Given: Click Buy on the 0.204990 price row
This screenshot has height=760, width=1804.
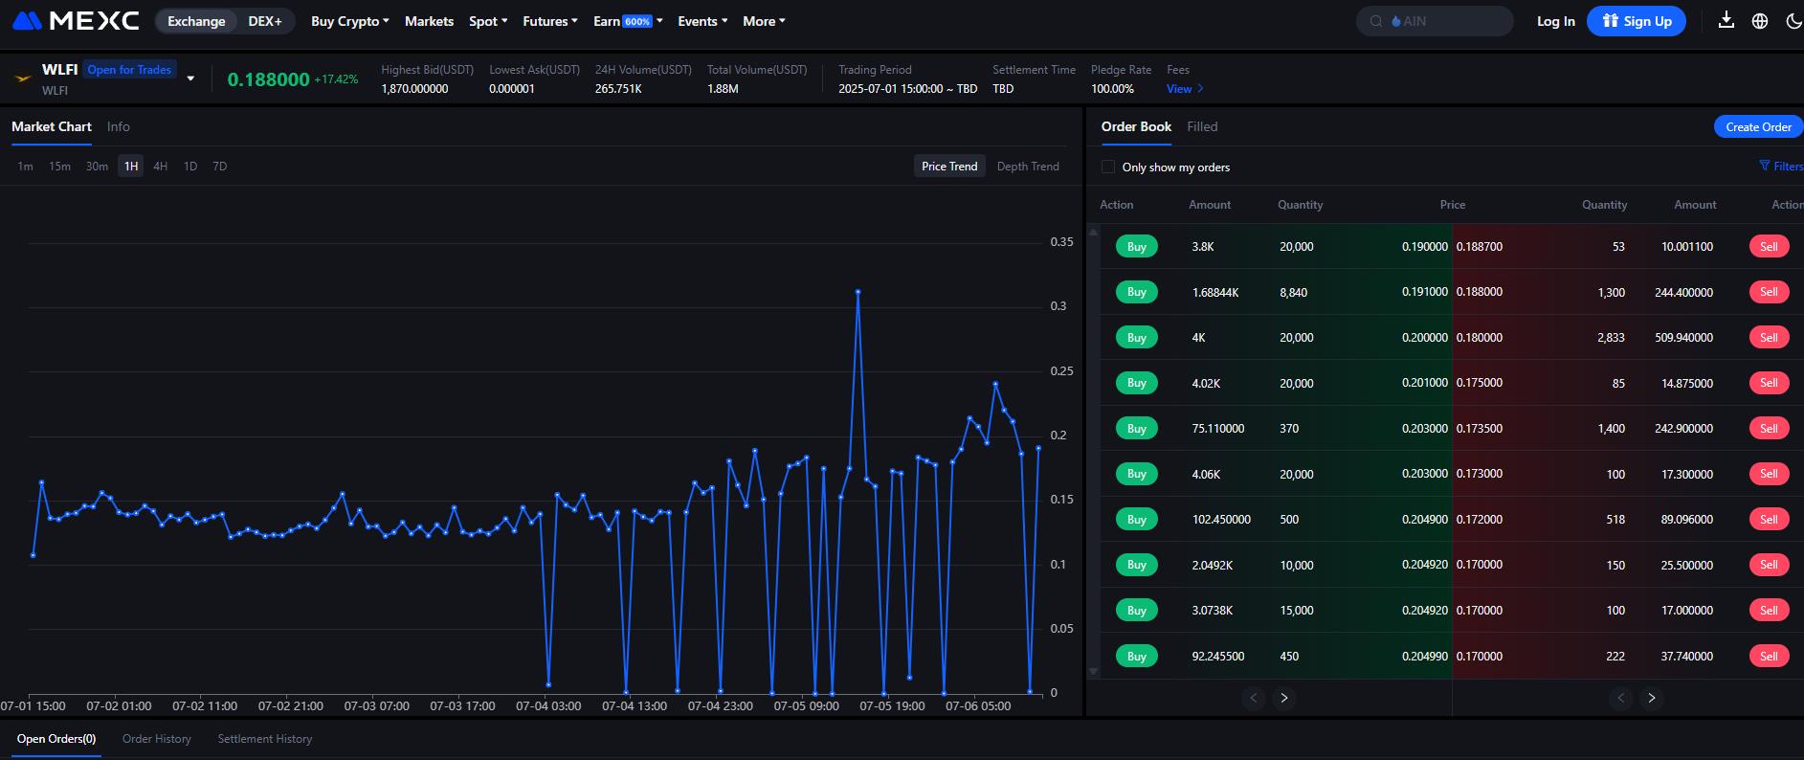Looking at the screenshot, I should (x=1137, y=656).
